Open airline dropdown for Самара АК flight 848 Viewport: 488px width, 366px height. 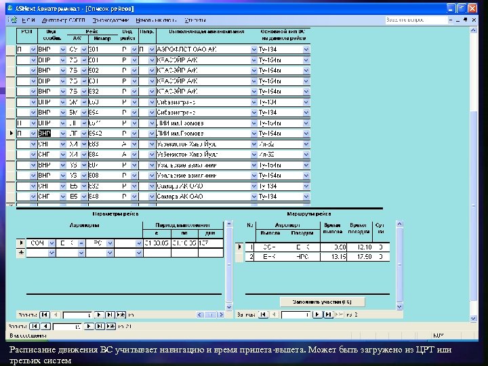coord(253,197)
